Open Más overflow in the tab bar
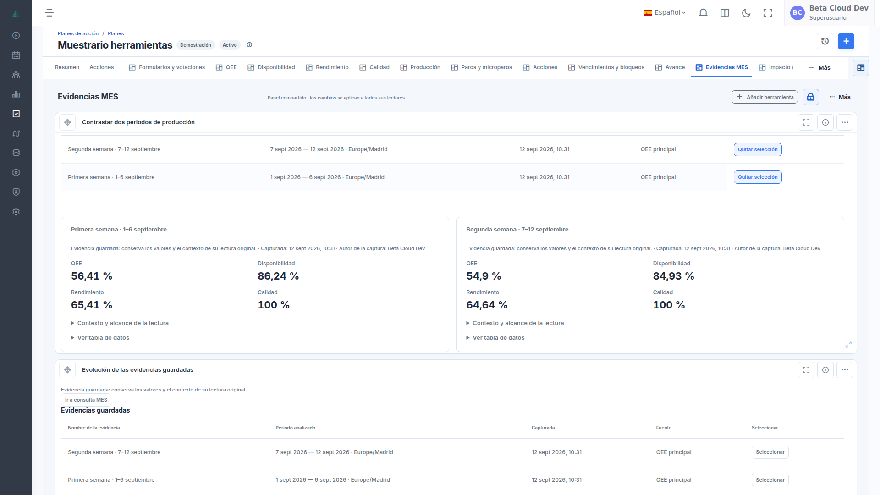The width and height of the screenshot is (880, 495). [x=820, y=68]
